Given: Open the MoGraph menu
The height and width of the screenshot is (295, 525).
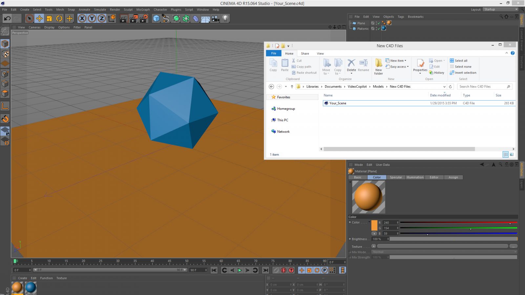Looking at the screenshot, I should (143, 10).
